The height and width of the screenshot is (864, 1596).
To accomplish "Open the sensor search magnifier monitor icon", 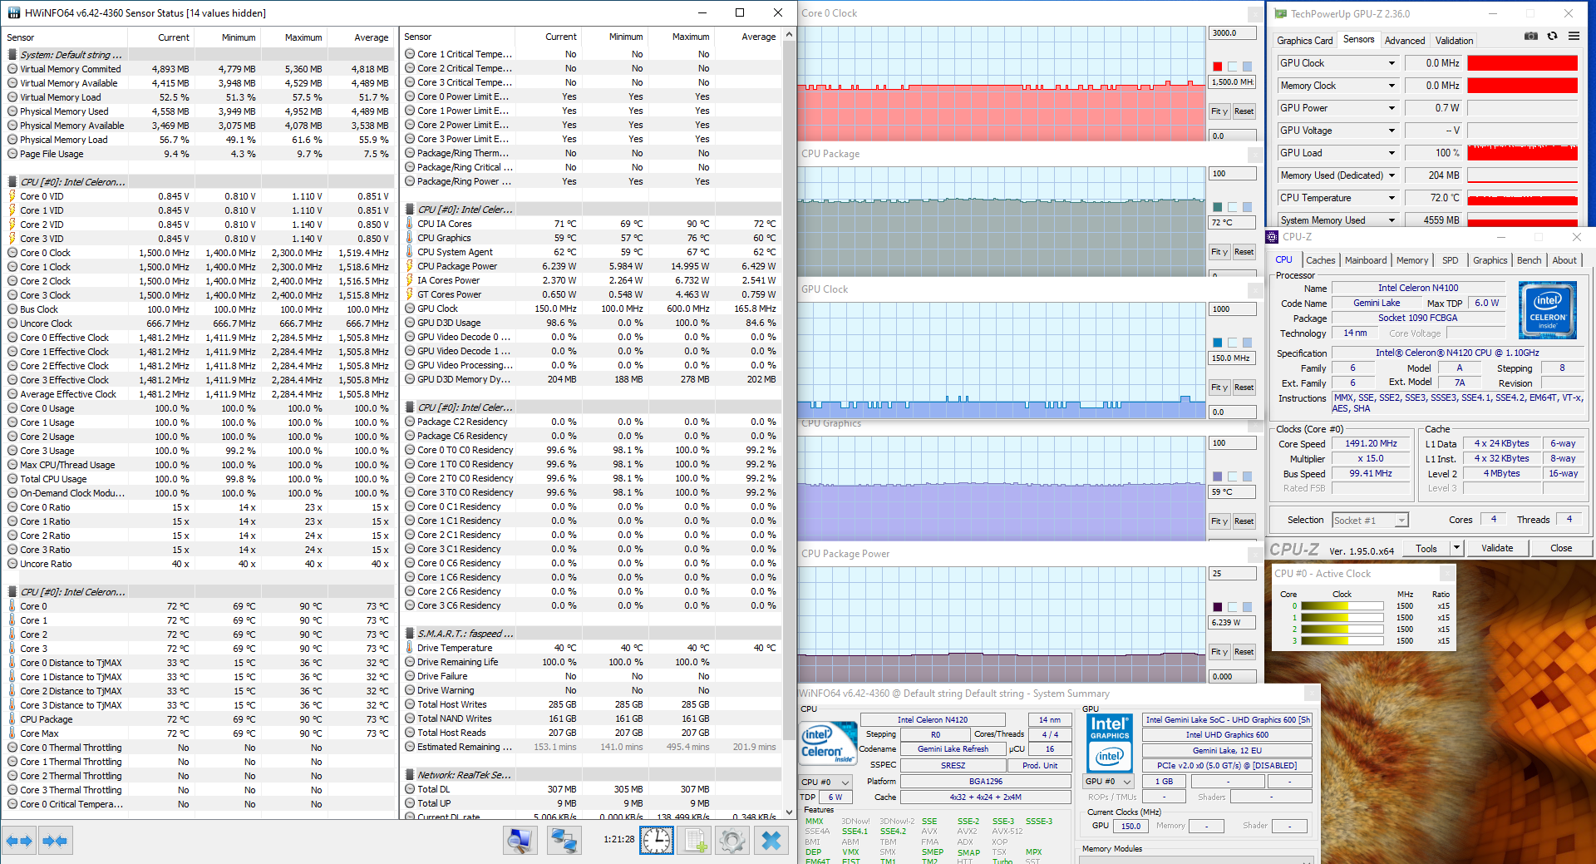I will coord(520,841).
